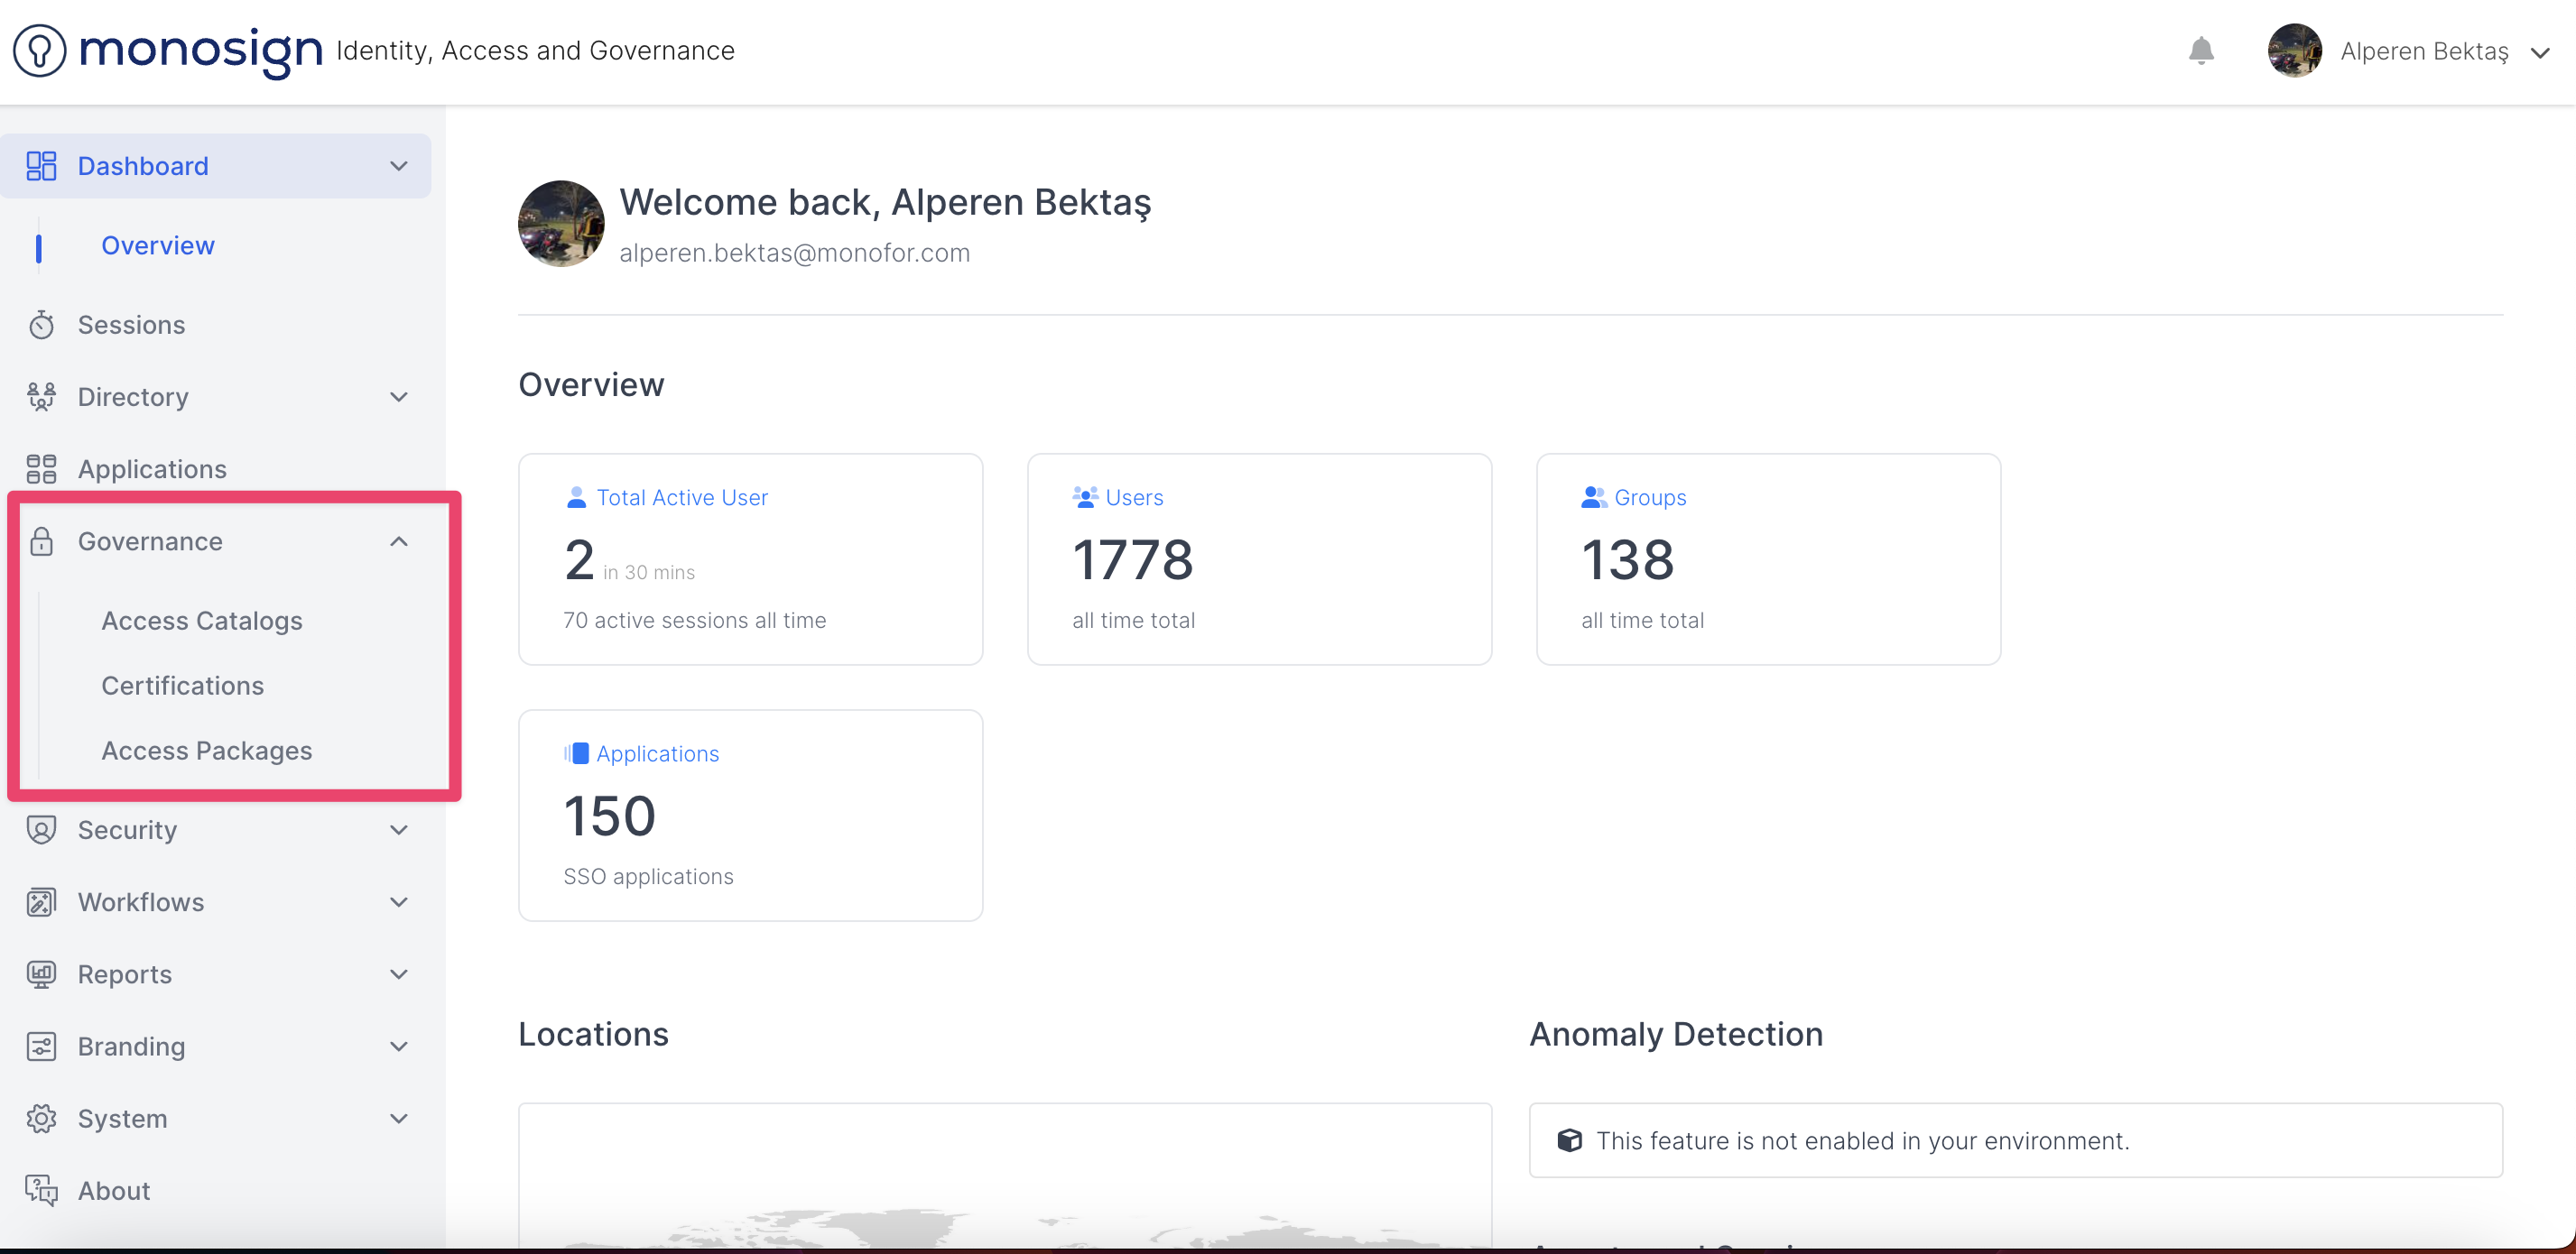Viewport: 2576px width, 1254px height.
Task: Click the Applications grid icon in sidebar
Action: coord(41,468)
